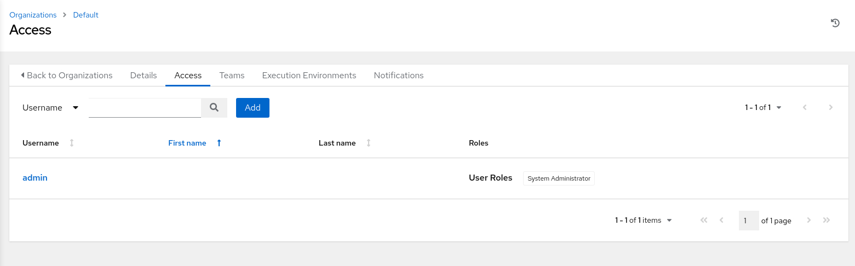Open the activity stream history icon

[835, 23]
